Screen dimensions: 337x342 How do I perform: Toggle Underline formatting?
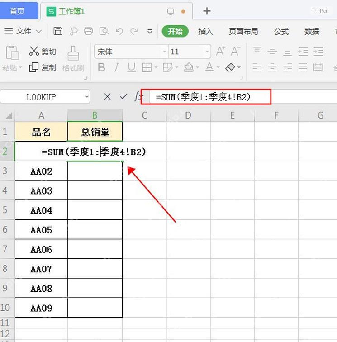pos(131,67)
